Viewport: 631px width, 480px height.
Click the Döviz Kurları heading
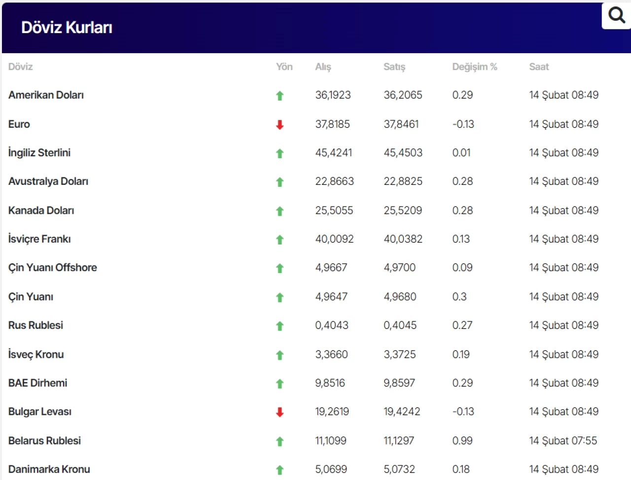click(x=67, y=28)
